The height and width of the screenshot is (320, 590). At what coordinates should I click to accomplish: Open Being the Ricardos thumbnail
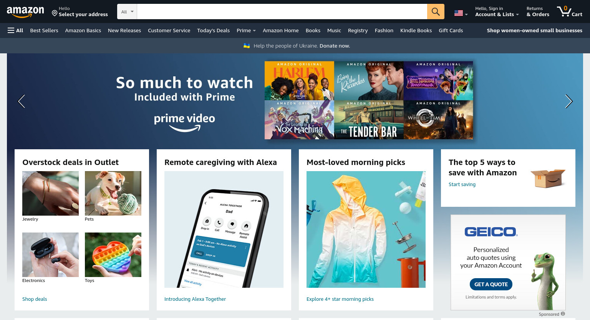click(369, 81)
